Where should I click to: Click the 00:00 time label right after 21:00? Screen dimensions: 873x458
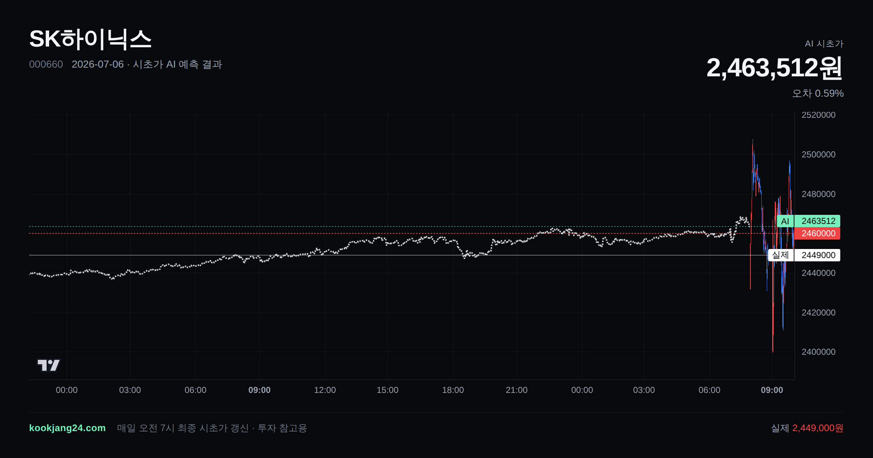pos(582,390)
